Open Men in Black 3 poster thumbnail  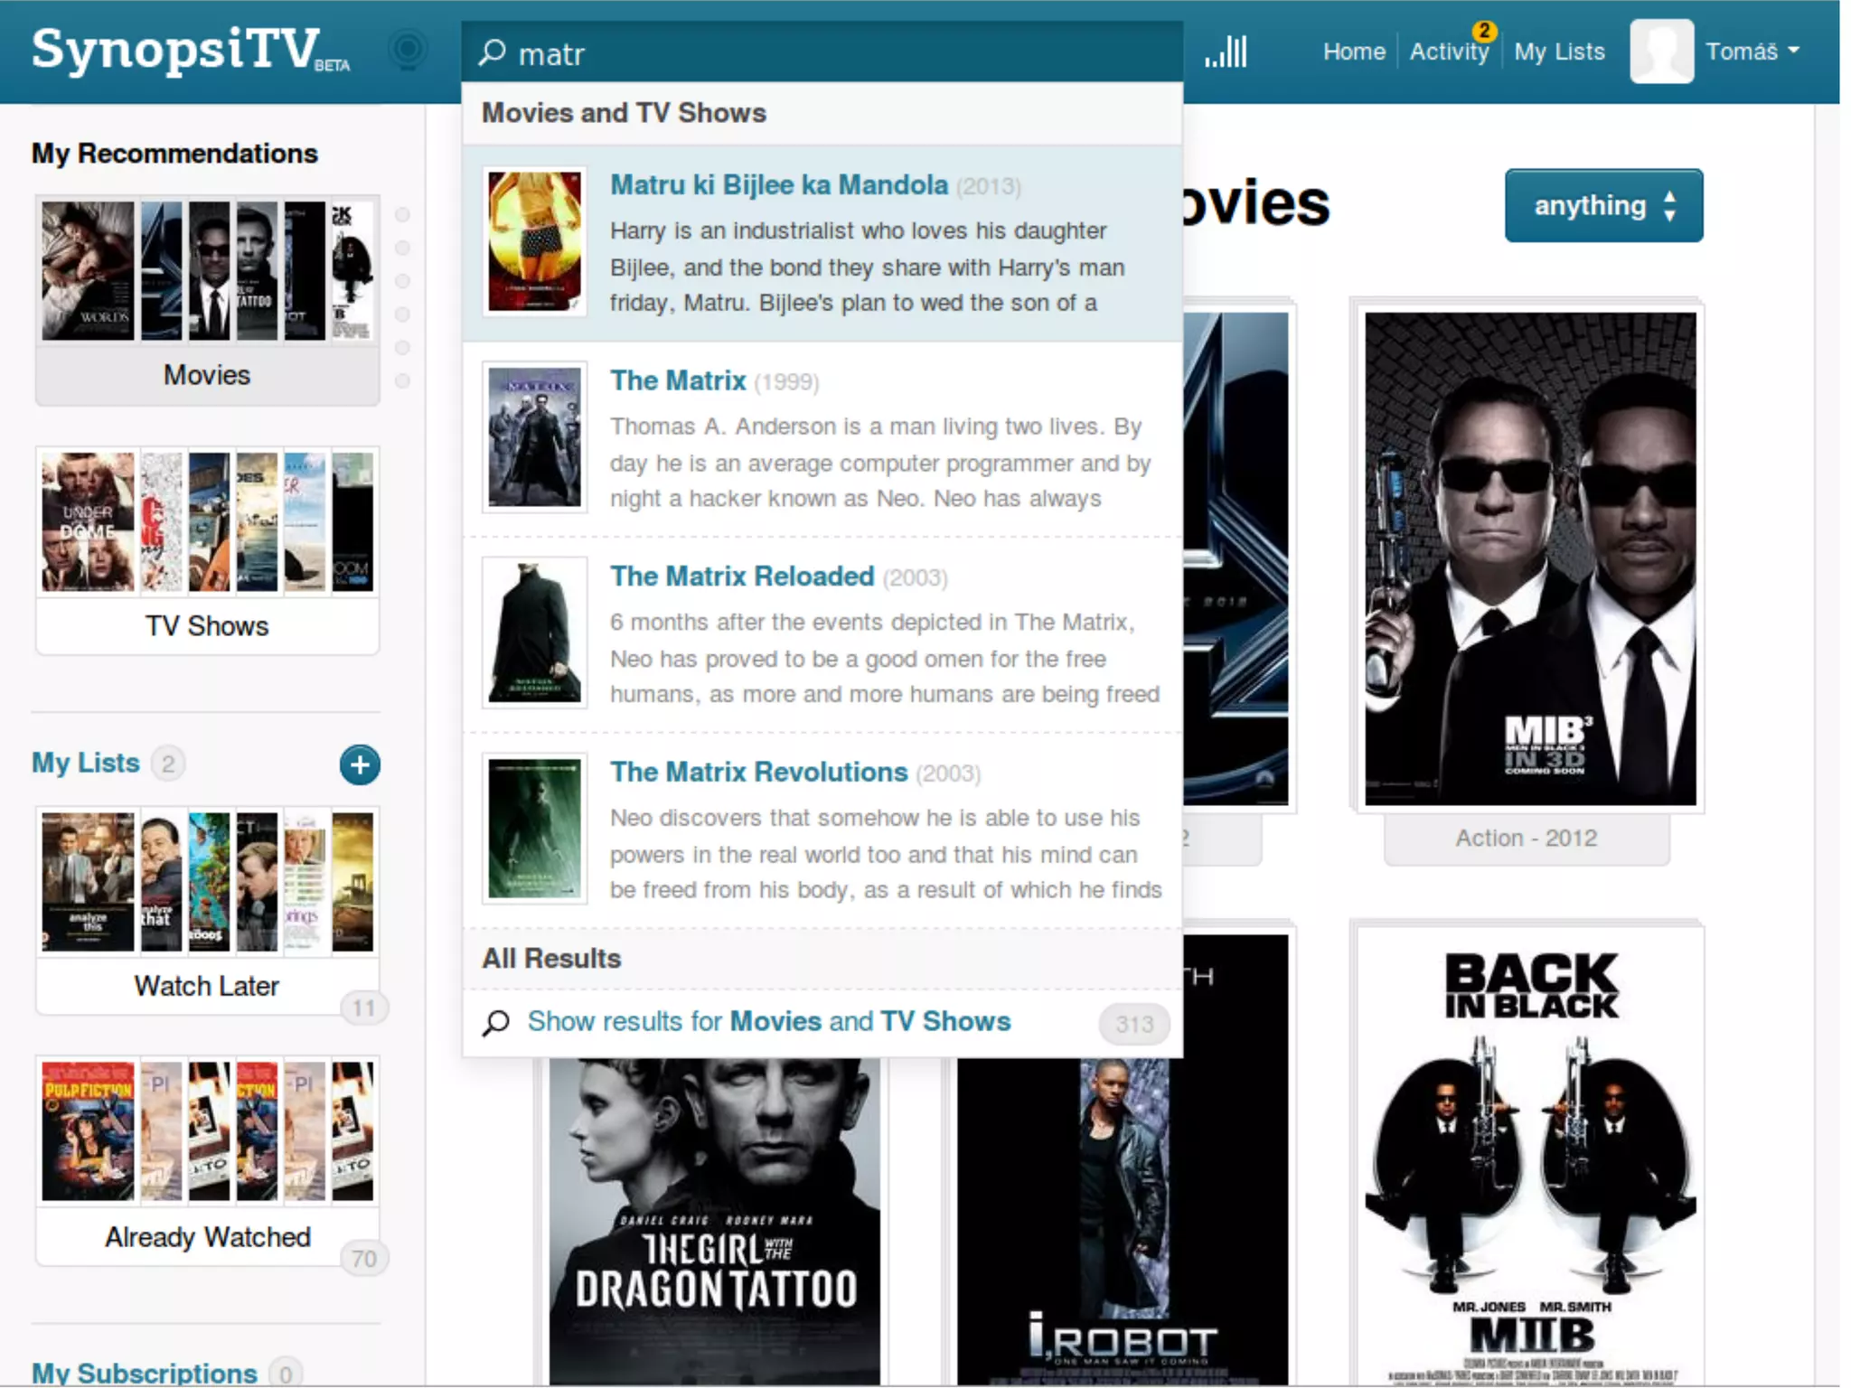click(x=1529, y=558)
